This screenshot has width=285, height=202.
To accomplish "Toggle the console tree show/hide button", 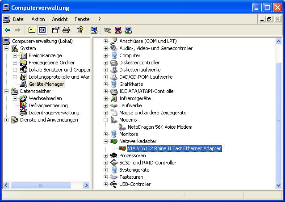I will [x=42, y=30].
